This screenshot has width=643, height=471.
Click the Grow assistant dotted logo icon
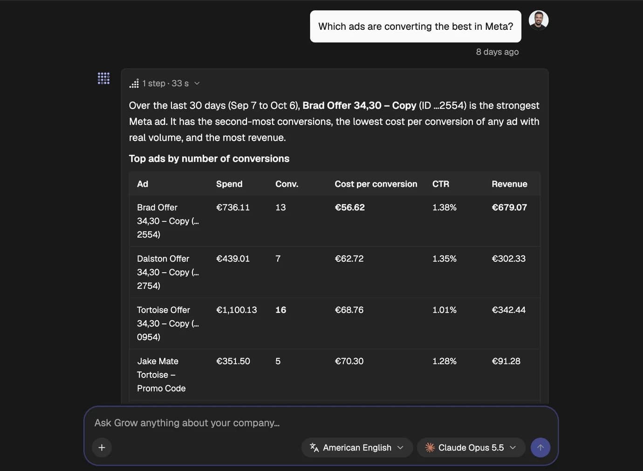pos(103,78)
